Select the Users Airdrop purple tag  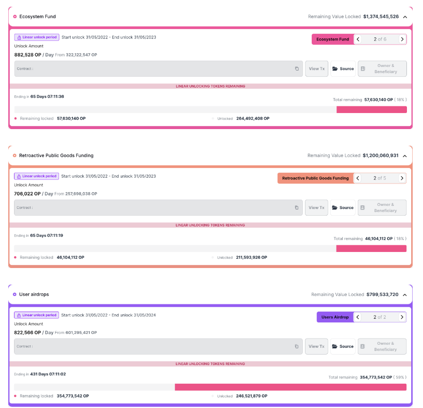click(x=335, y=317)
